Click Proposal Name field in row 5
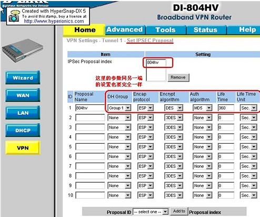This screenshot has width=260, height=217. tap(90, 146)
